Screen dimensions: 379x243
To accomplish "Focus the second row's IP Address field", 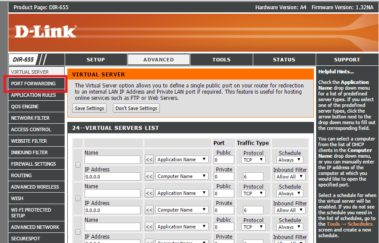I will (112, 210).
